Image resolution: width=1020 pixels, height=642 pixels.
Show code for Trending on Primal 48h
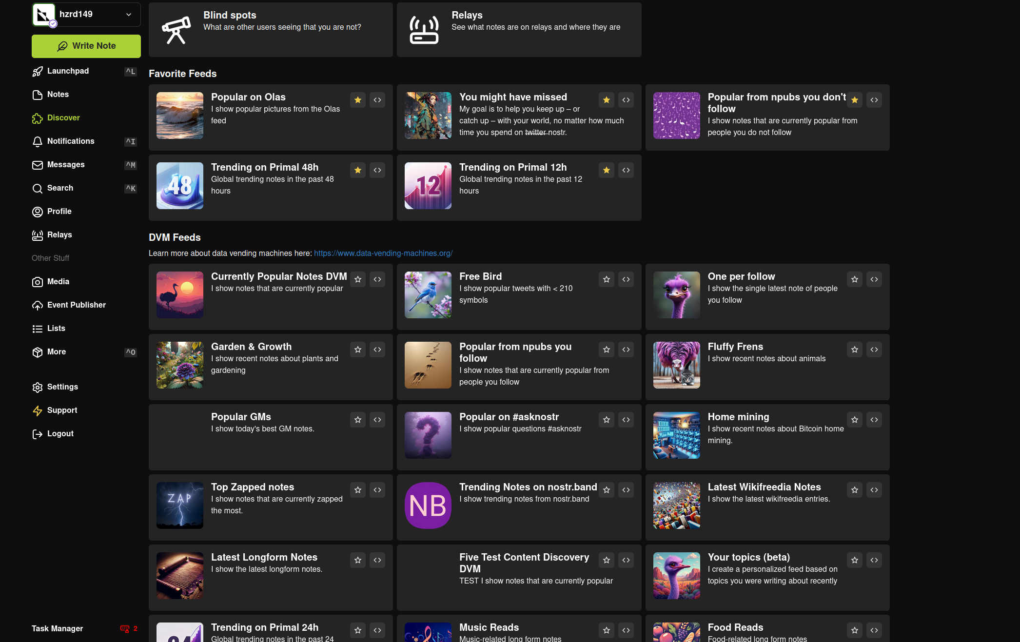[377, 170]
